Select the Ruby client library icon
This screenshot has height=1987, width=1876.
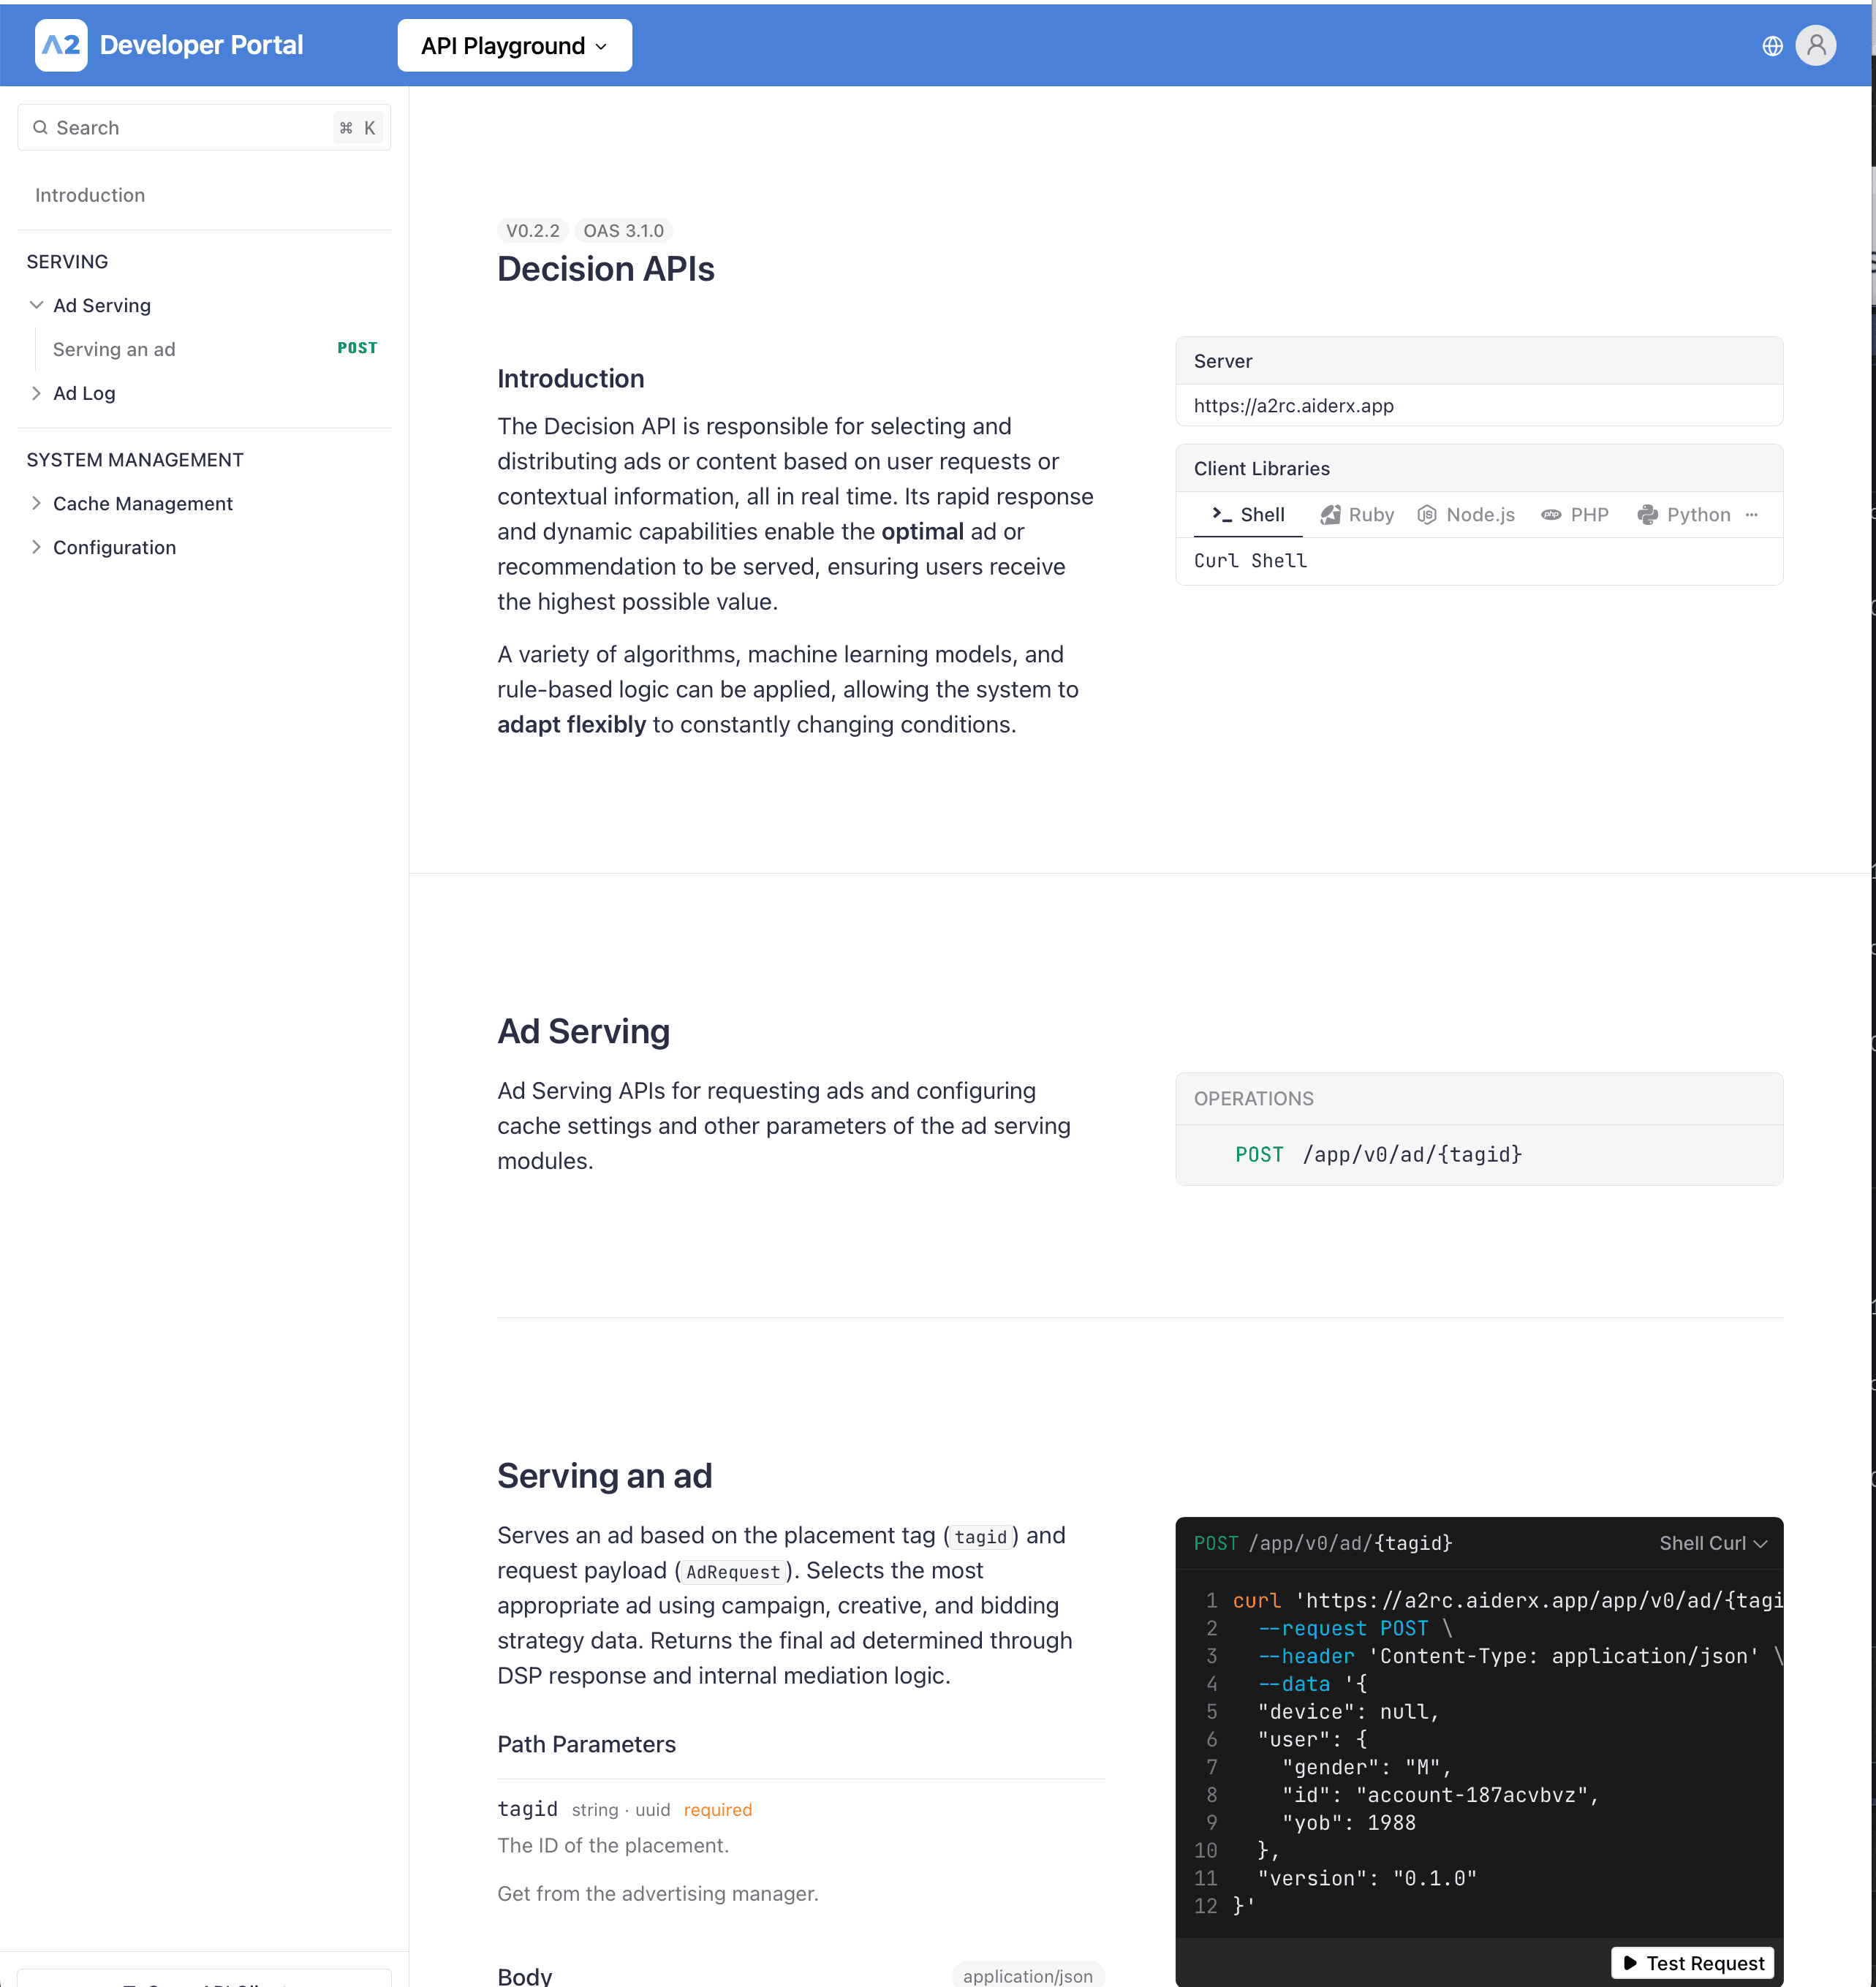pyautogui.click(x=1330, y=514)
